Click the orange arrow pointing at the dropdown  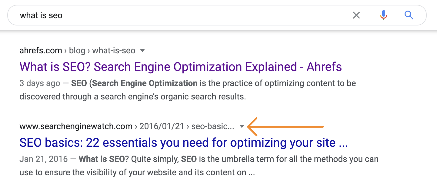[x=285, y=127]
